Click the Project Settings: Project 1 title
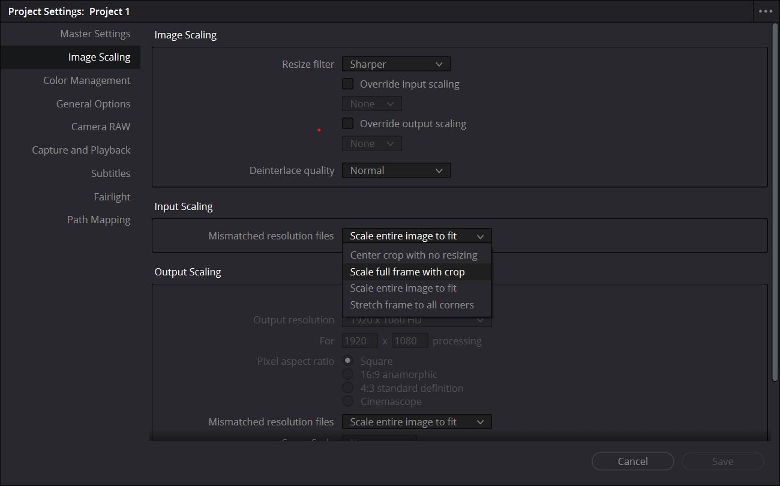The image size is (780, 486). pos(69,11)
